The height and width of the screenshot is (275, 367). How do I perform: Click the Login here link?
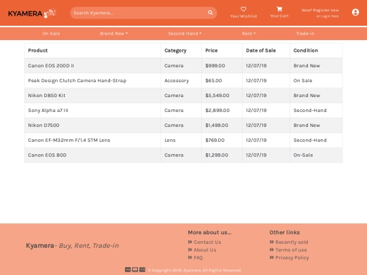tap(330, 16)
